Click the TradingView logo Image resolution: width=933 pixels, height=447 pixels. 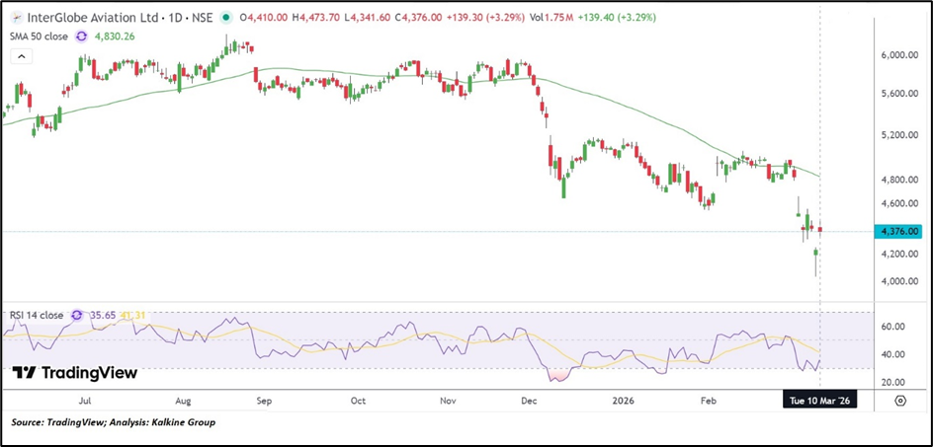pyautogui.click(x=75, y=373)
